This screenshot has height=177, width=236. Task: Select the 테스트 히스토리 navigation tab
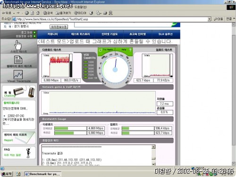pos(80,34)
